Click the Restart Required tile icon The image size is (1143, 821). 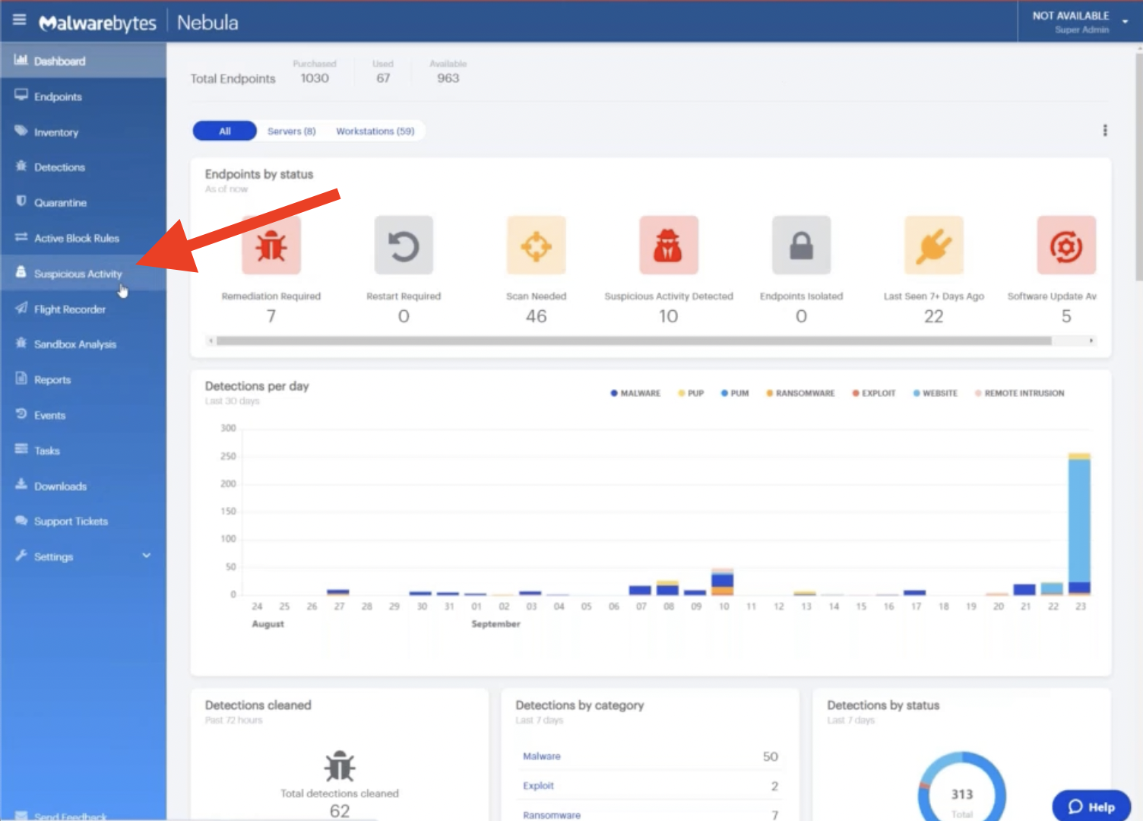404,245
